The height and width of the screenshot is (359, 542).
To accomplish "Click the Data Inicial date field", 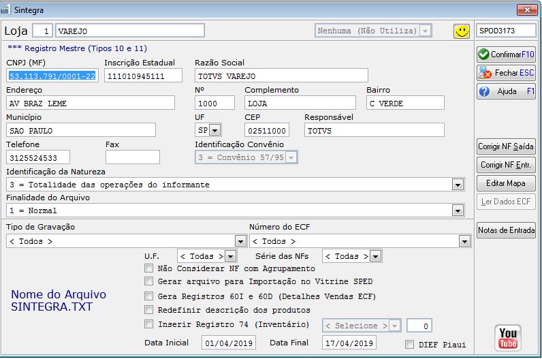I will click(229, 343).
